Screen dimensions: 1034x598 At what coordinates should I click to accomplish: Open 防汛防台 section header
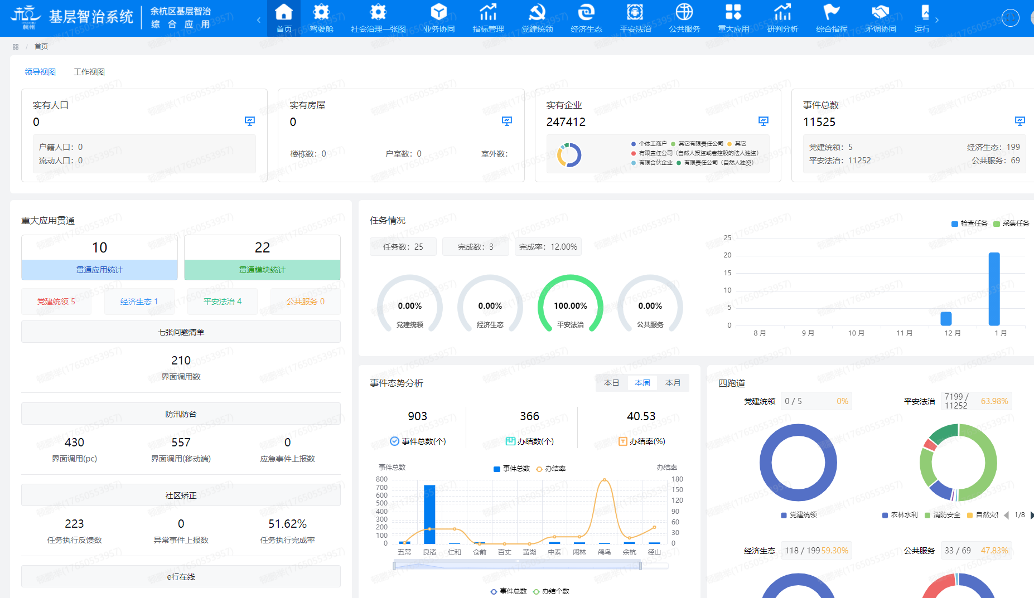(x=181, y=414)
